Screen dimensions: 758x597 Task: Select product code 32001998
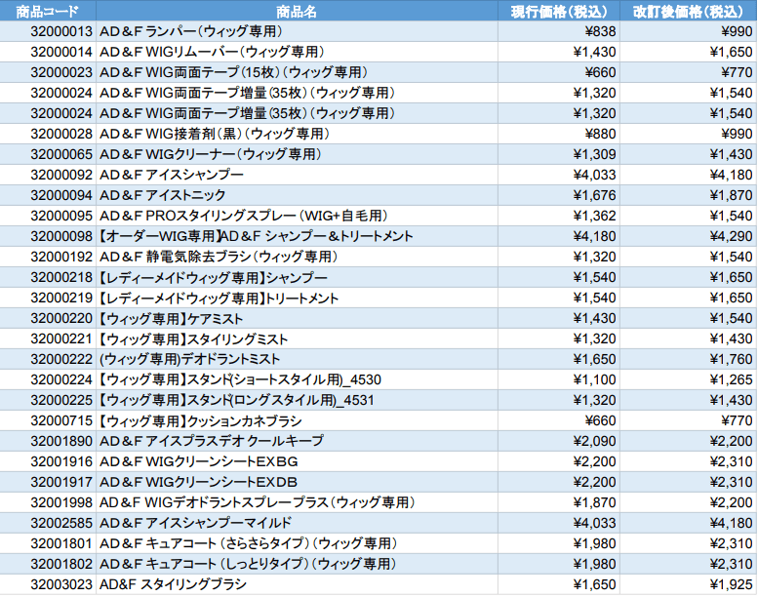[48, 502]
